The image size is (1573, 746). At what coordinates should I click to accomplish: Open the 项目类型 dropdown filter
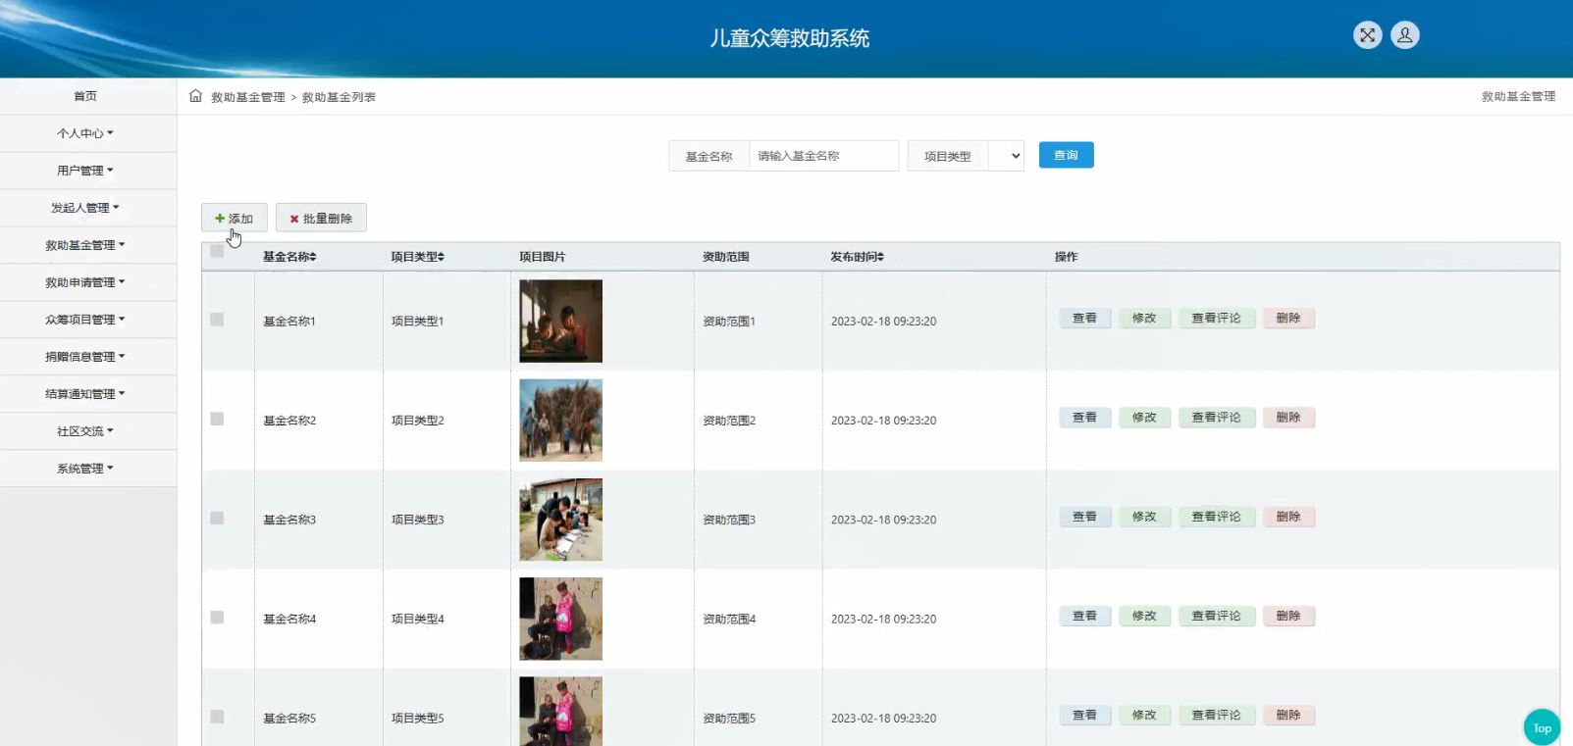1006,156
